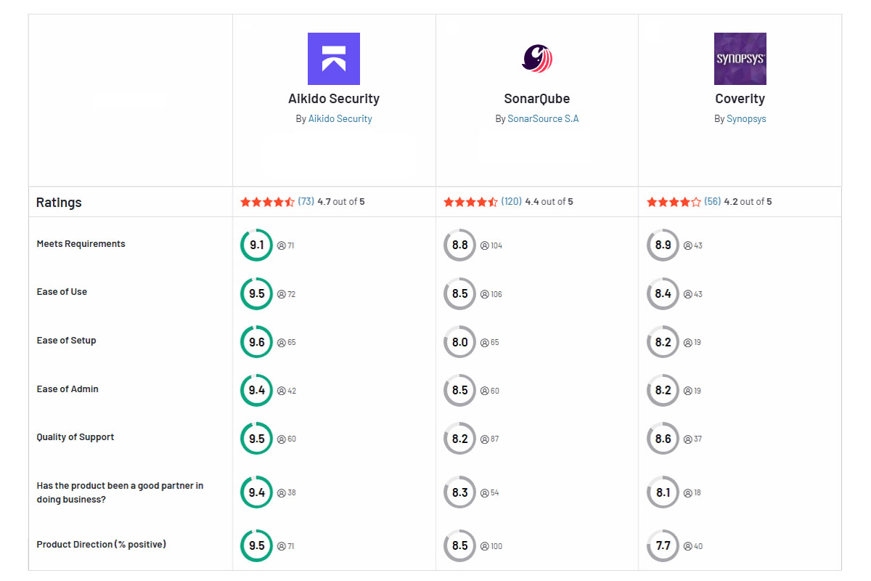Click SonarQube's 87 respondents count for Support

[490, 439]
